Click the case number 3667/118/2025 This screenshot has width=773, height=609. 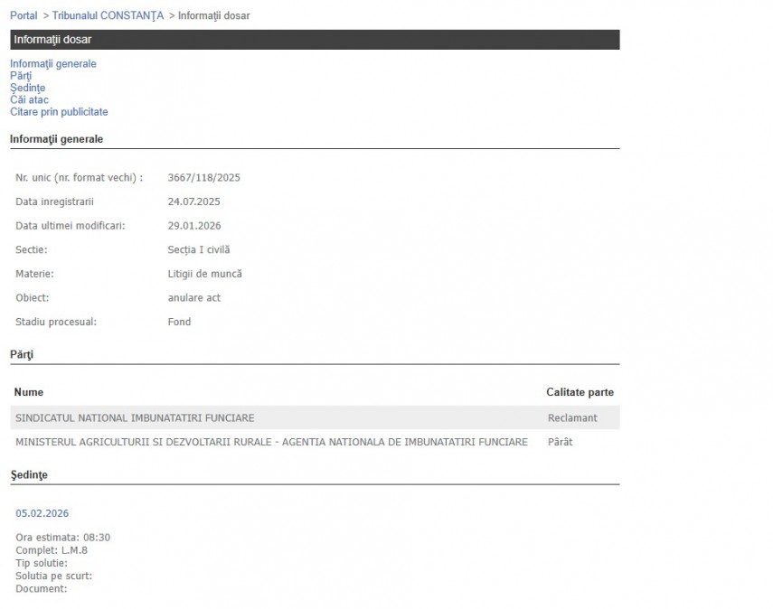pyautogui.click(x=203, y=177)
